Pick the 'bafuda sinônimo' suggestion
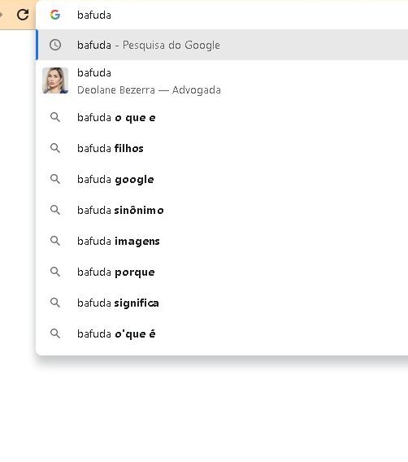The image size is (408, 462). point(222,210)
